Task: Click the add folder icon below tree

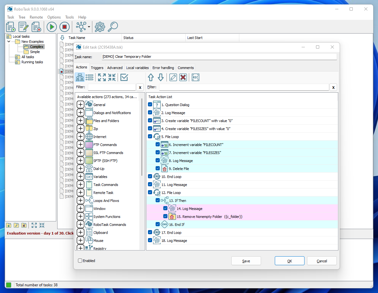Action: point(9,225)
